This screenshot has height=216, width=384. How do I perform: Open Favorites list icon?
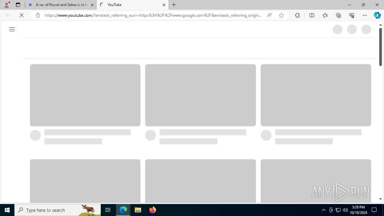click(325, 15)
